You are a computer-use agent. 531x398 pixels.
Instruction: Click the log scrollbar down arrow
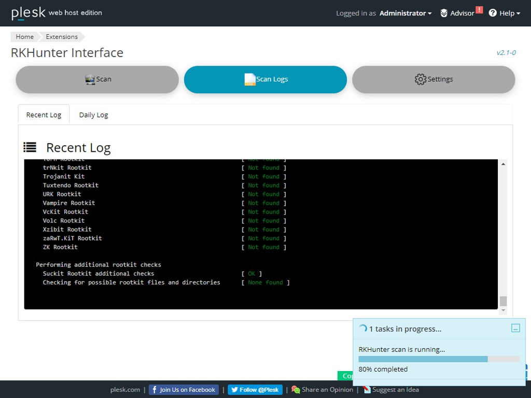pos(503,310)
